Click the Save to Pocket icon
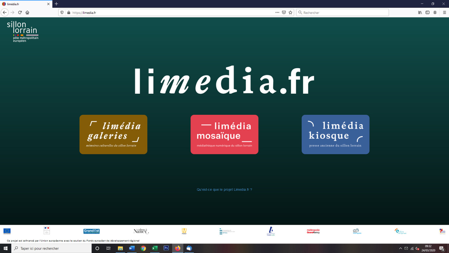Screen dimensions: 449x253 pos(284,12)
